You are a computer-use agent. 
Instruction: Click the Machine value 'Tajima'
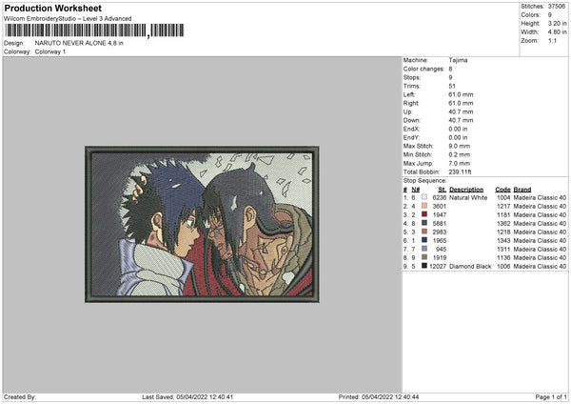click(x=458, y=60)
